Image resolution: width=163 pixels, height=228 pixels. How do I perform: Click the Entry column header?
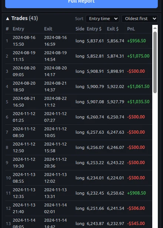click(19, 29)
